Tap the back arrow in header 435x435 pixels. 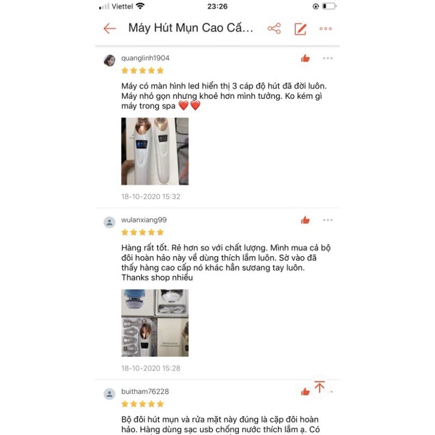[110, 29]
